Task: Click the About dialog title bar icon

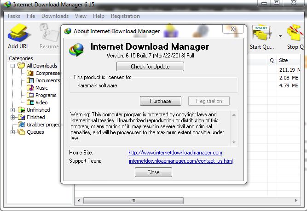Action: pyautogui.click(x=68, y=31)
